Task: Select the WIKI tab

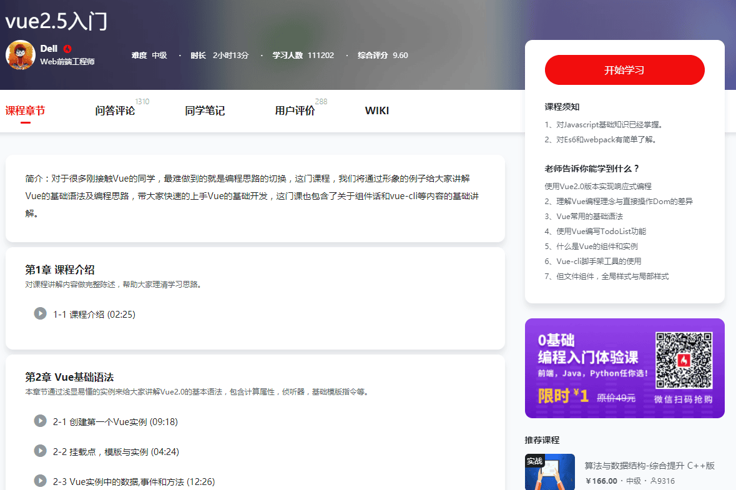Action: (x=376, y=111)
